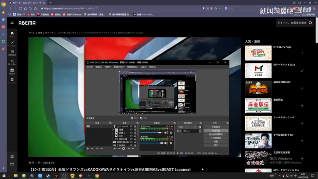Open OBS 文件 menu
This screenshot has width=318, height=179.
point(90,67)
